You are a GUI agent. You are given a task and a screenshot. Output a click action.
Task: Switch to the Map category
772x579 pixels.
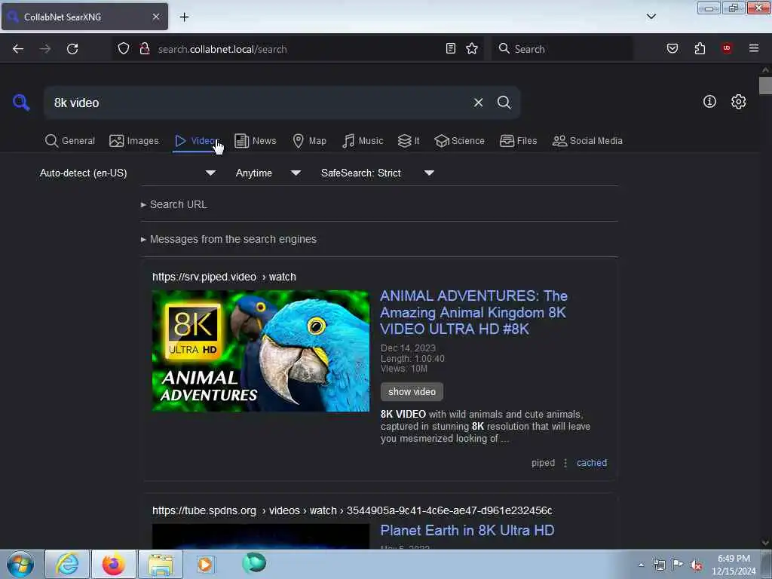(x=309, y=141)
